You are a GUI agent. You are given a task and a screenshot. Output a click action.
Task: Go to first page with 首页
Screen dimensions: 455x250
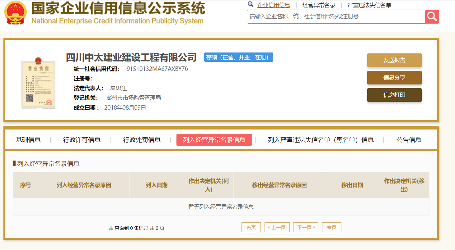[251, 227]
